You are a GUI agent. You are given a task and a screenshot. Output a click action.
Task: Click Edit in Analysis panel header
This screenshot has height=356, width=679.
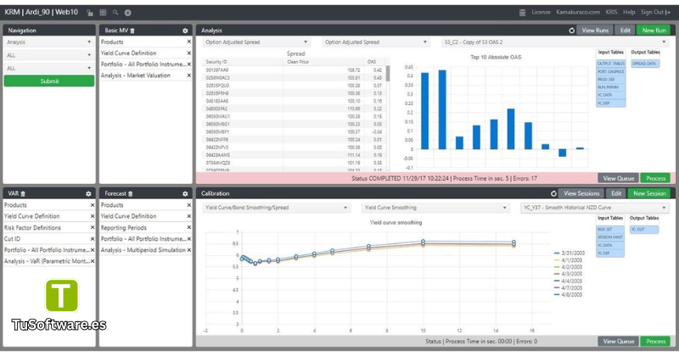625,31
